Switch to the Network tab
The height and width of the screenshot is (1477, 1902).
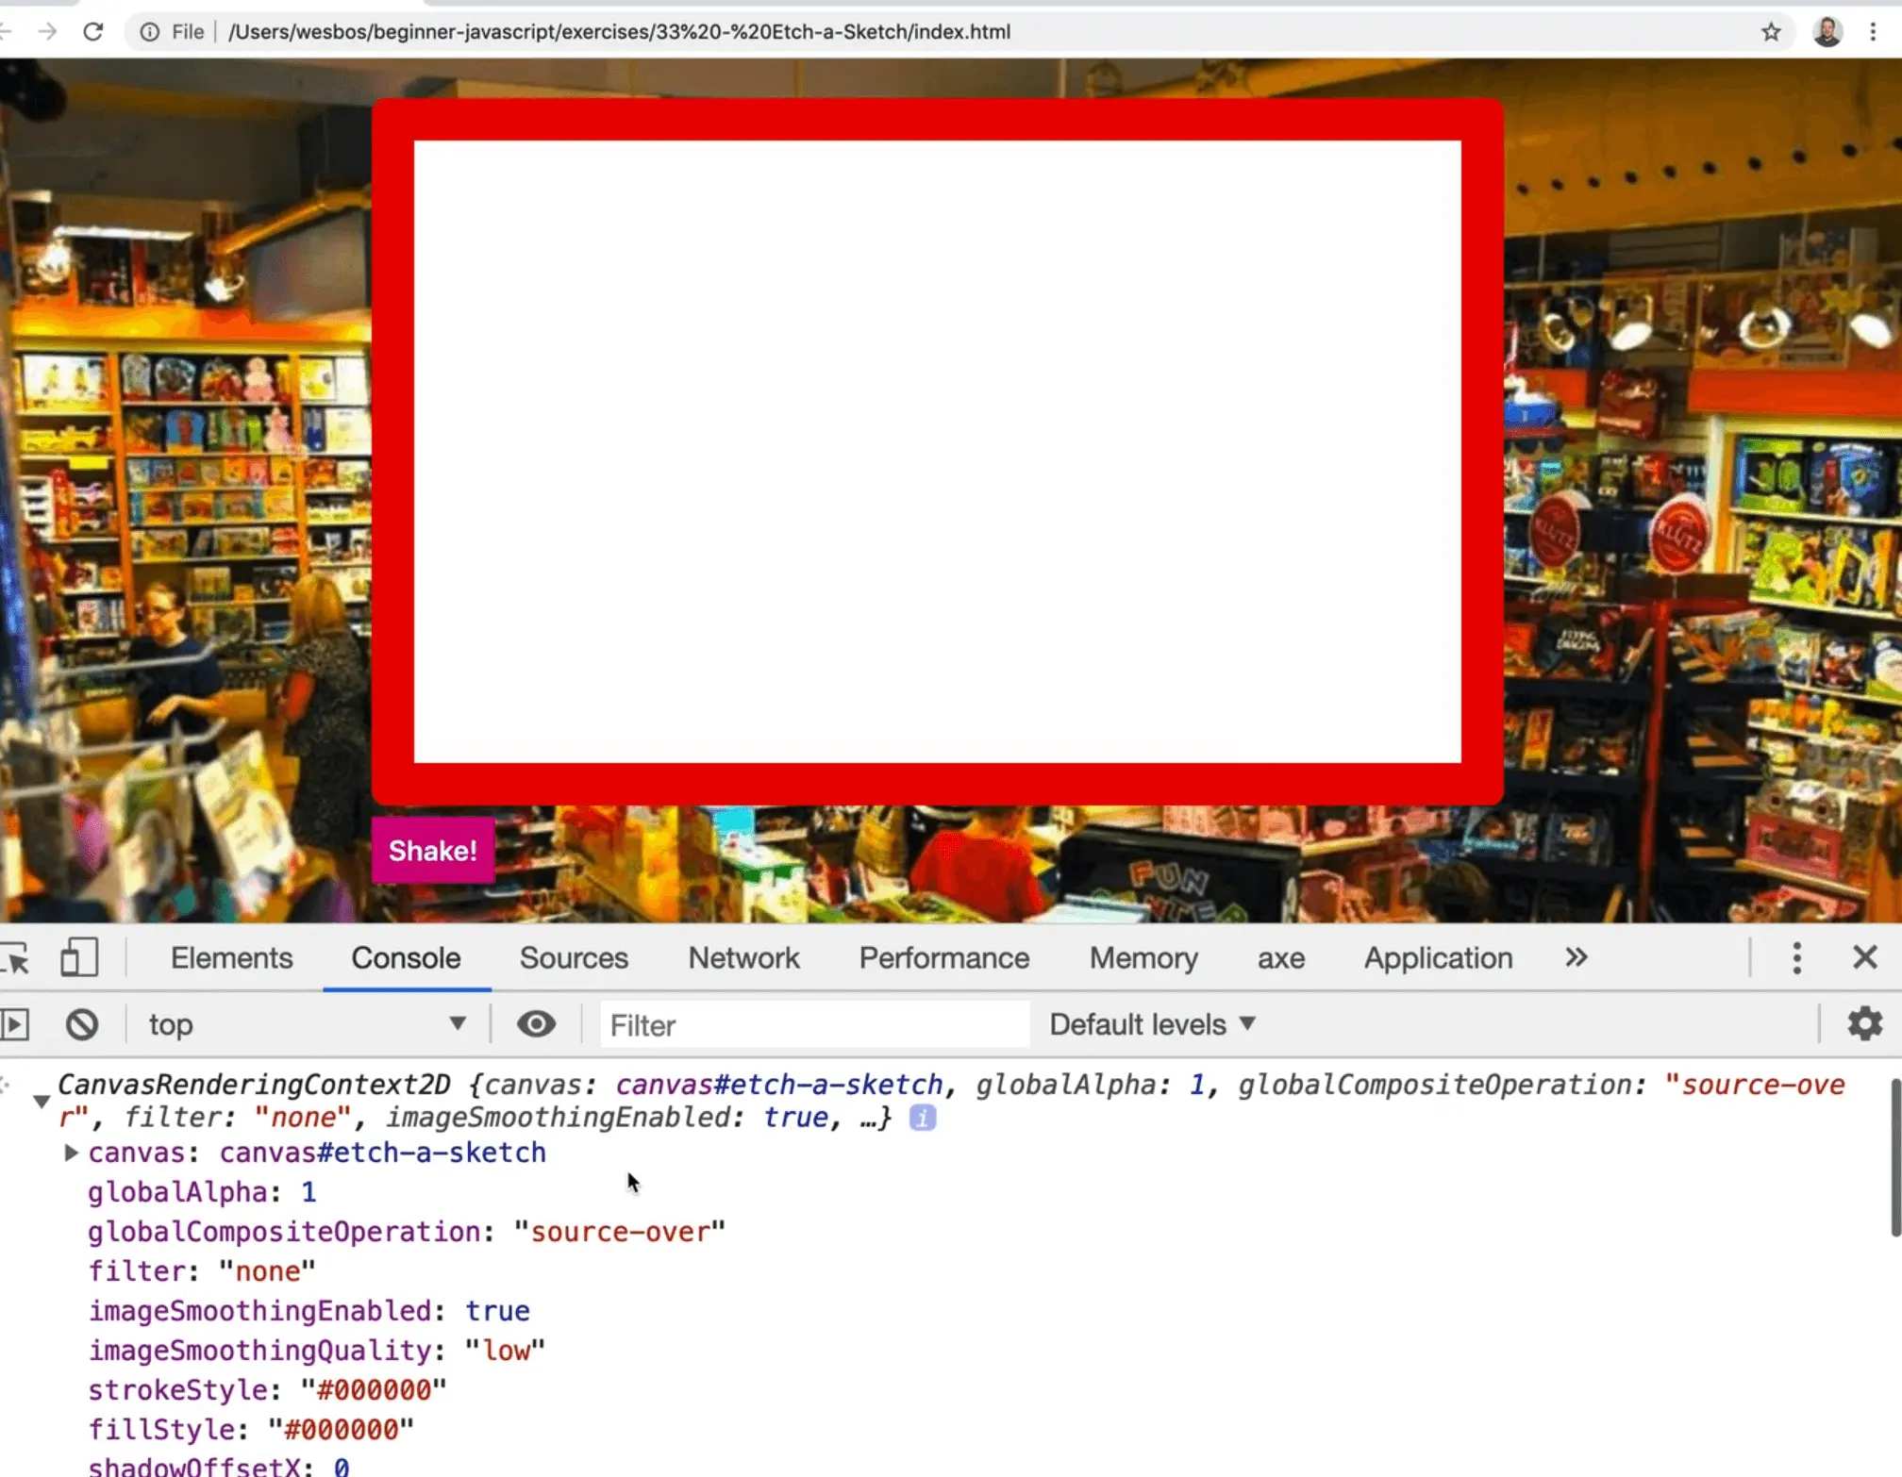pyautogui.click(x=743, y=958)
